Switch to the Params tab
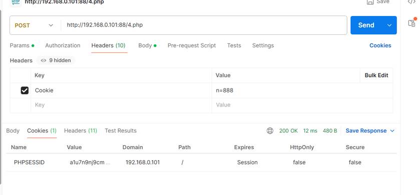 click(x=22, y=45)
